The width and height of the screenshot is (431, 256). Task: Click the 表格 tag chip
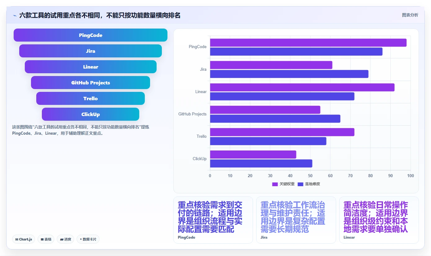pos(46,239)
